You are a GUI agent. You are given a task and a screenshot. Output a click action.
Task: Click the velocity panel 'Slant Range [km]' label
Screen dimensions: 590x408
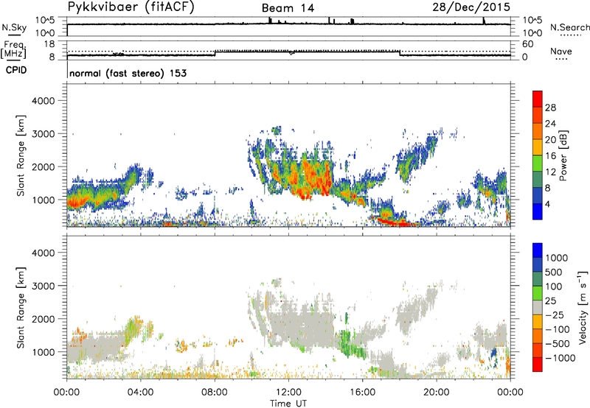21,307
